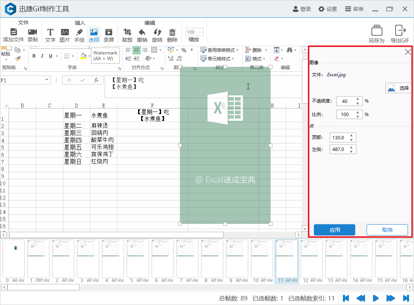The width and height of the screenshot is (414, 305).
Task: Open the 设置 settings menu
Action: [x=327, y=10]
